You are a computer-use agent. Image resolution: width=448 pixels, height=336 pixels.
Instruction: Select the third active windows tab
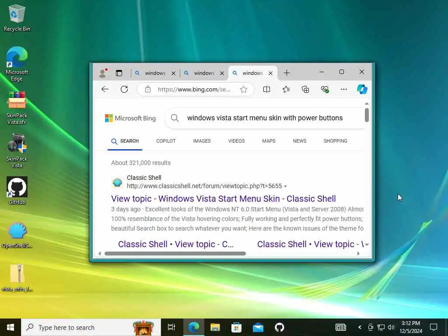pyautogui.click(x=252, y=73)
